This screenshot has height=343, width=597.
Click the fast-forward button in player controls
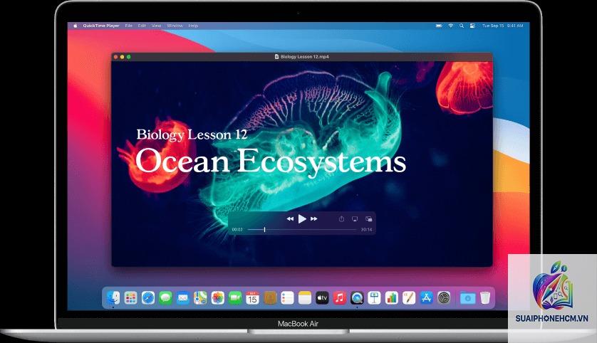[313, 218]
